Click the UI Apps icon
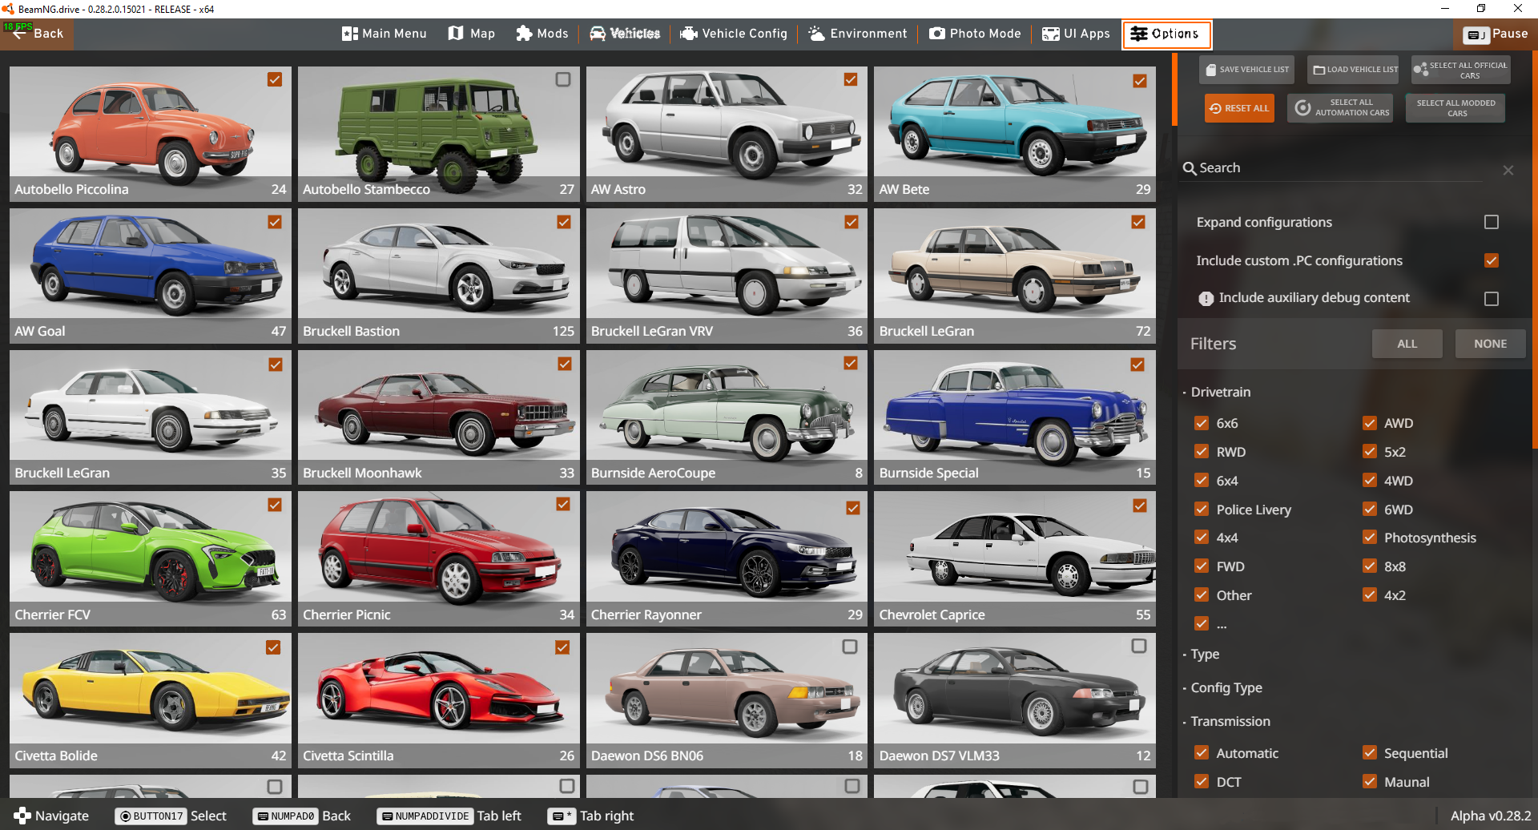Viewport: 1538px width, 830px height. point(1050,34)
